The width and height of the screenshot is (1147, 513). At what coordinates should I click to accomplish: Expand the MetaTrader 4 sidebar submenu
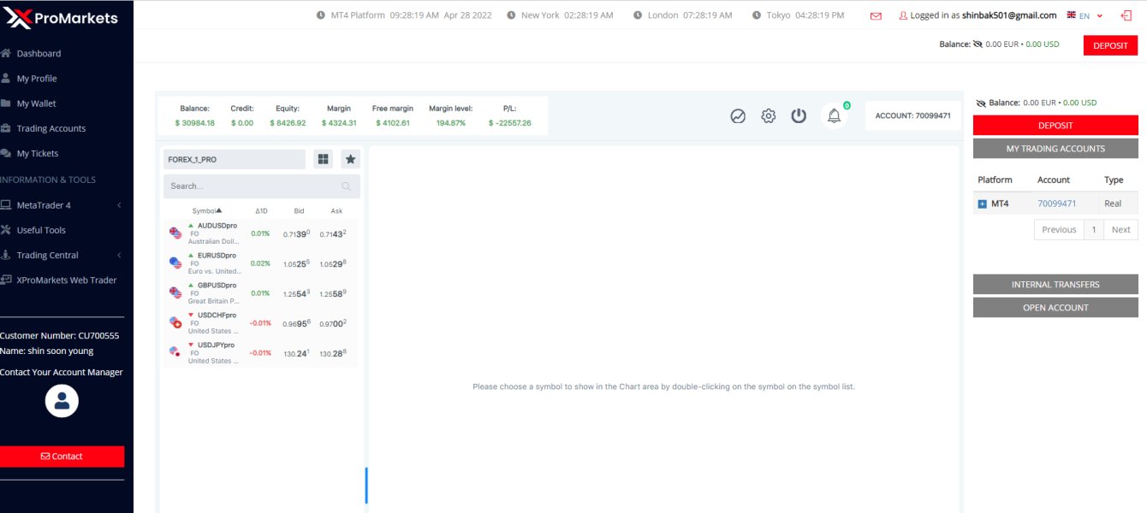click(119, 205)
